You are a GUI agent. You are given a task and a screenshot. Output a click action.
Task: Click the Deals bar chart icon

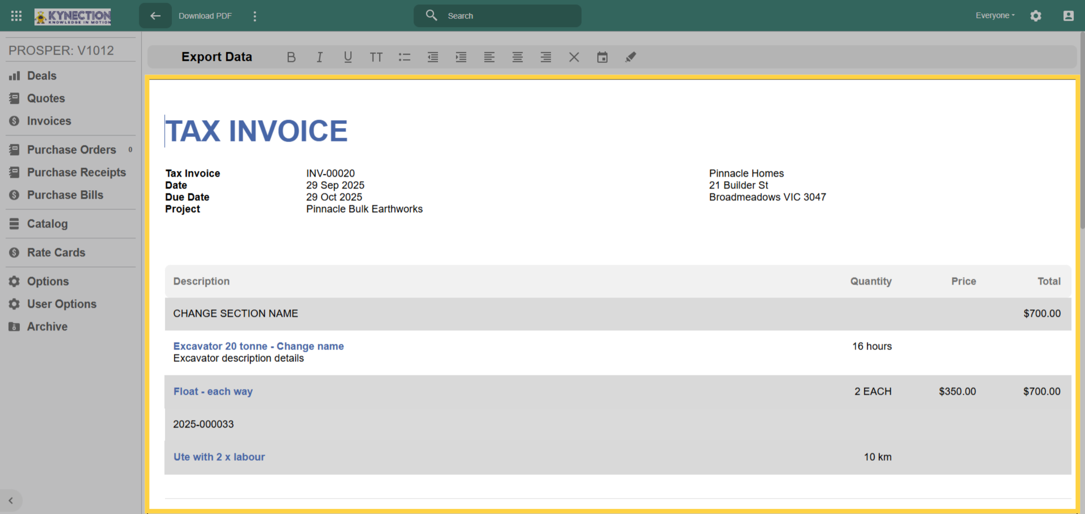pyautogui.click(x=14, y=75)
